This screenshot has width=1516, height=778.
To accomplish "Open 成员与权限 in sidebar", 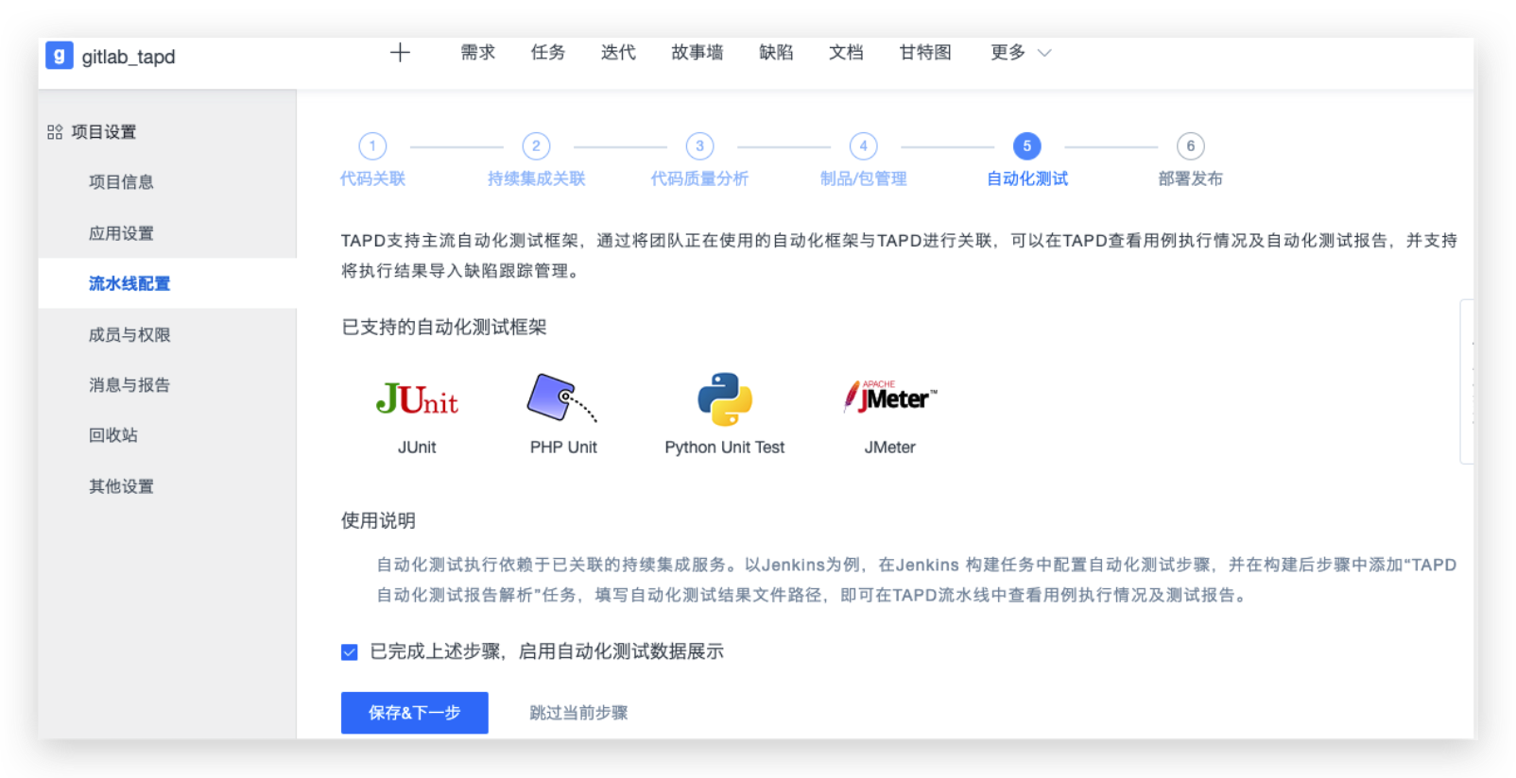I will click(x=129, y=334).
